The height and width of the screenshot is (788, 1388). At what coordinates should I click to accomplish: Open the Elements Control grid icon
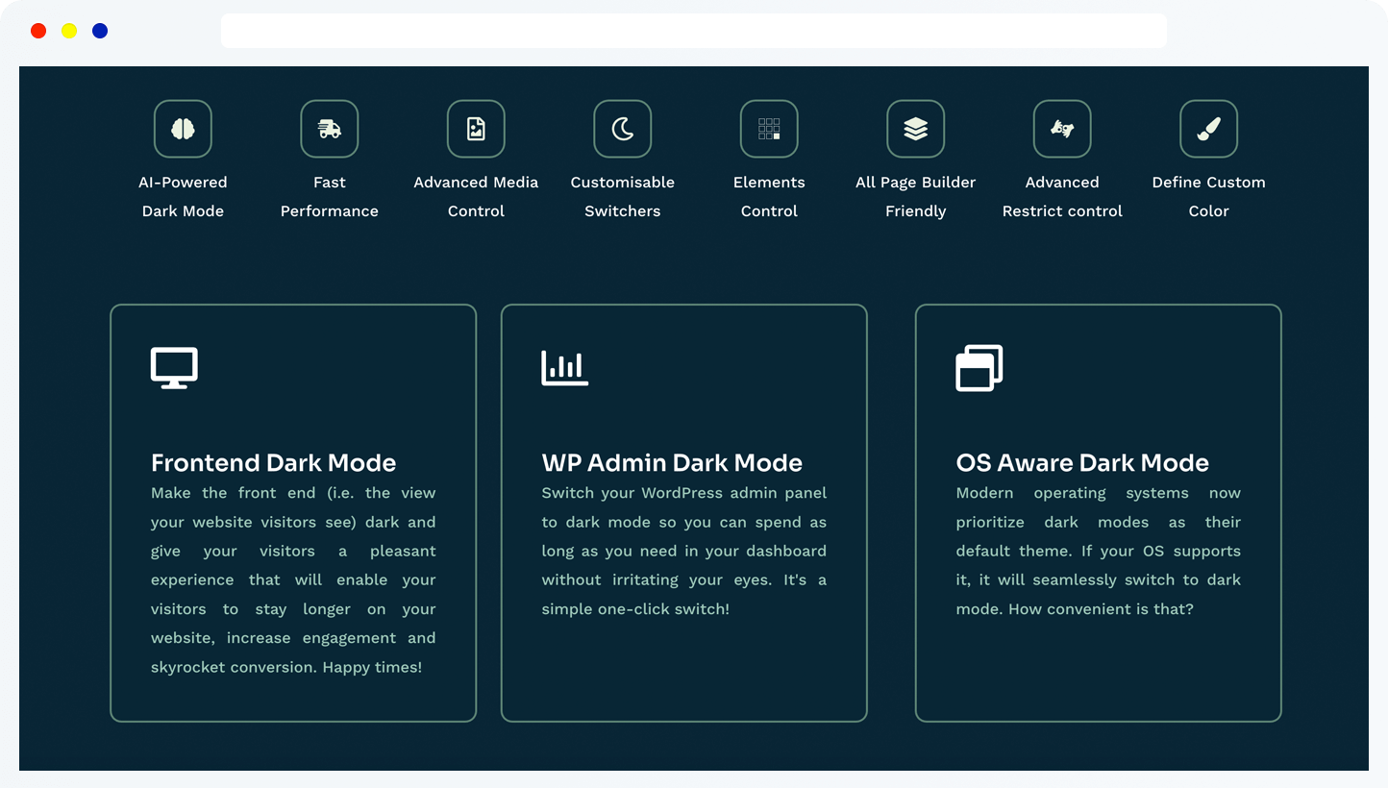tap(769, 129)
